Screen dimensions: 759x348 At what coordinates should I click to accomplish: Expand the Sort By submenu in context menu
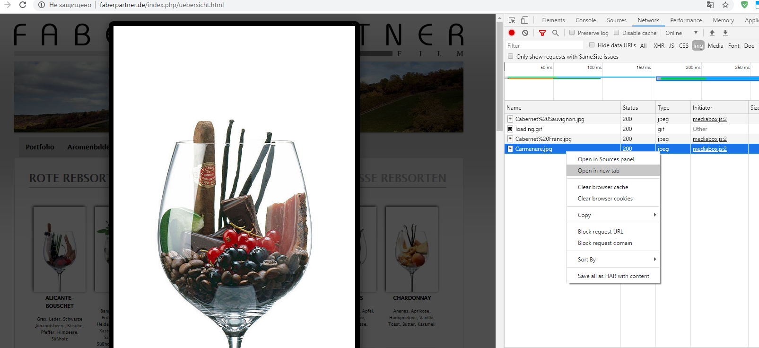613,260
